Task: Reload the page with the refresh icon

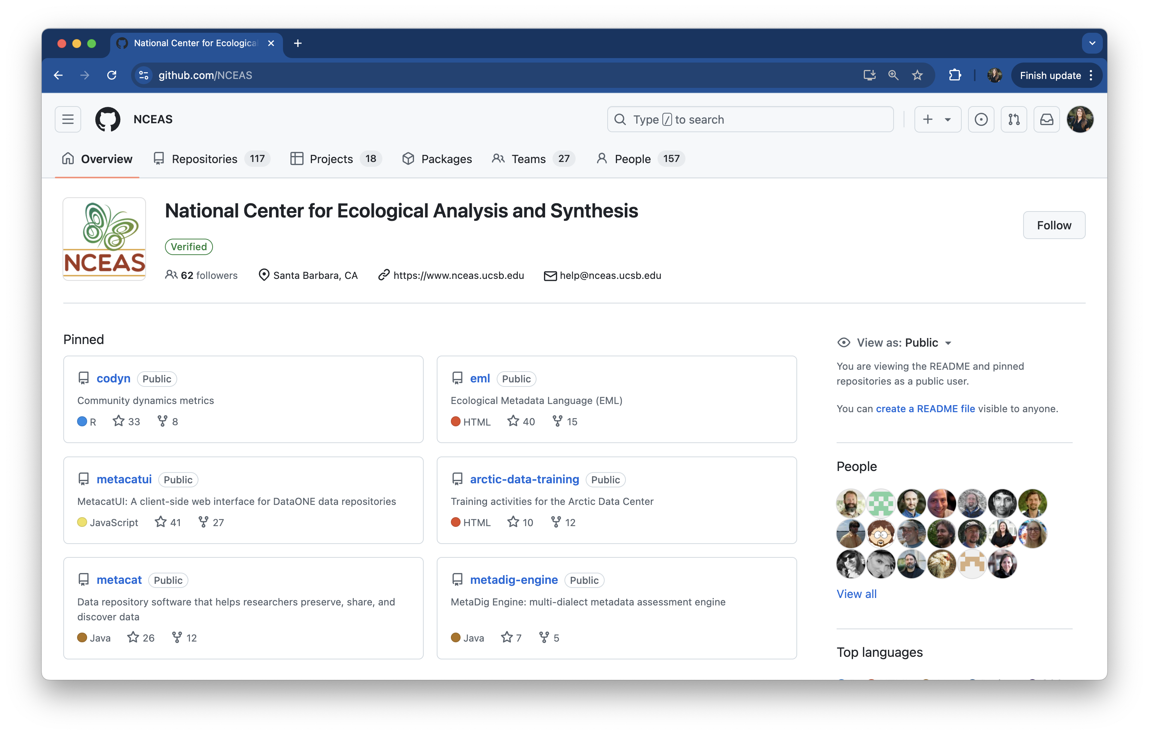Action: (x=112, y=76)
